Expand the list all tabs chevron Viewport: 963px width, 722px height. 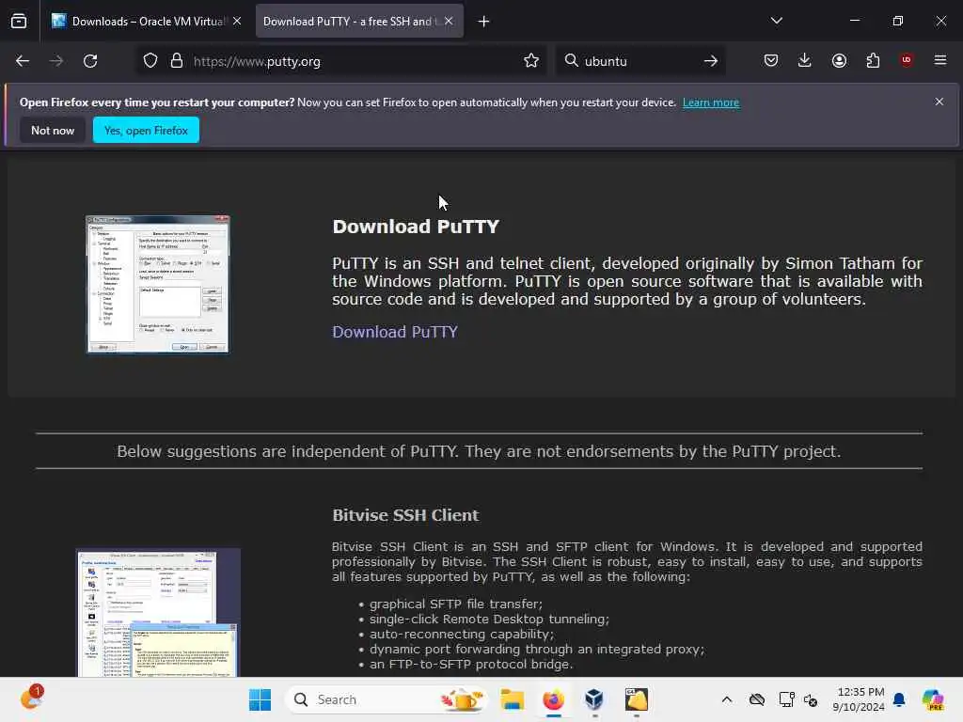click(x=776, y=21)
